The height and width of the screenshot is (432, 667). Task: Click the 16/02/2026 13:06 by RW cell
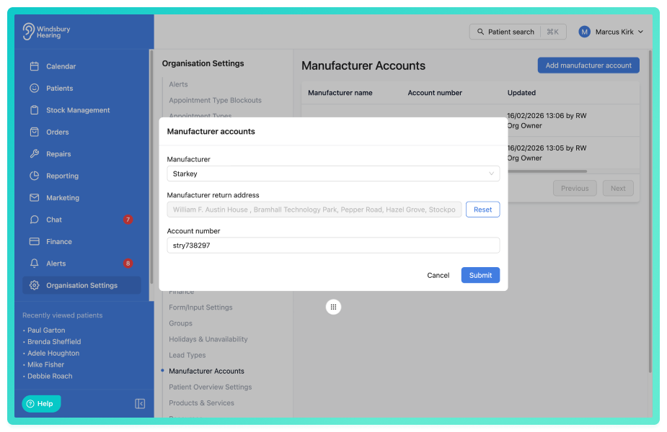coord(547,120)
